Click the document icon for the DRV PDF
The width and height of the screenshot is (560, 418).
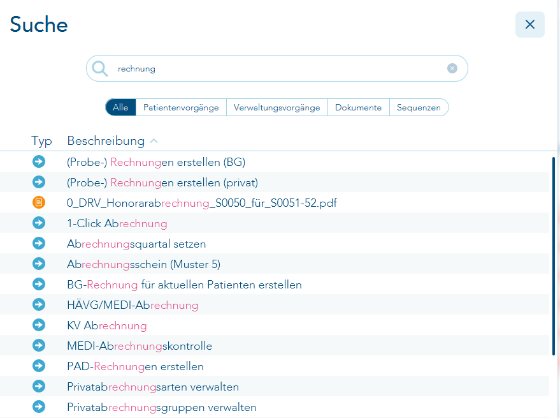39,203
